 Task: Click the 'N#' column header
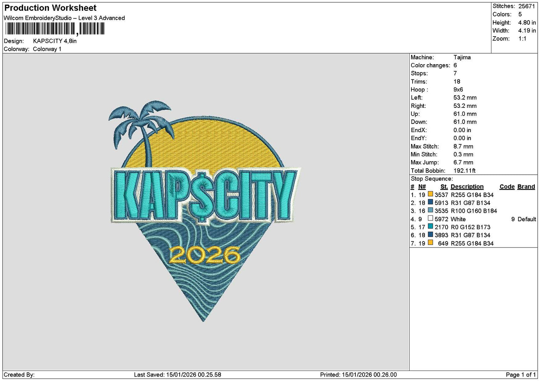tap(422, 187)
